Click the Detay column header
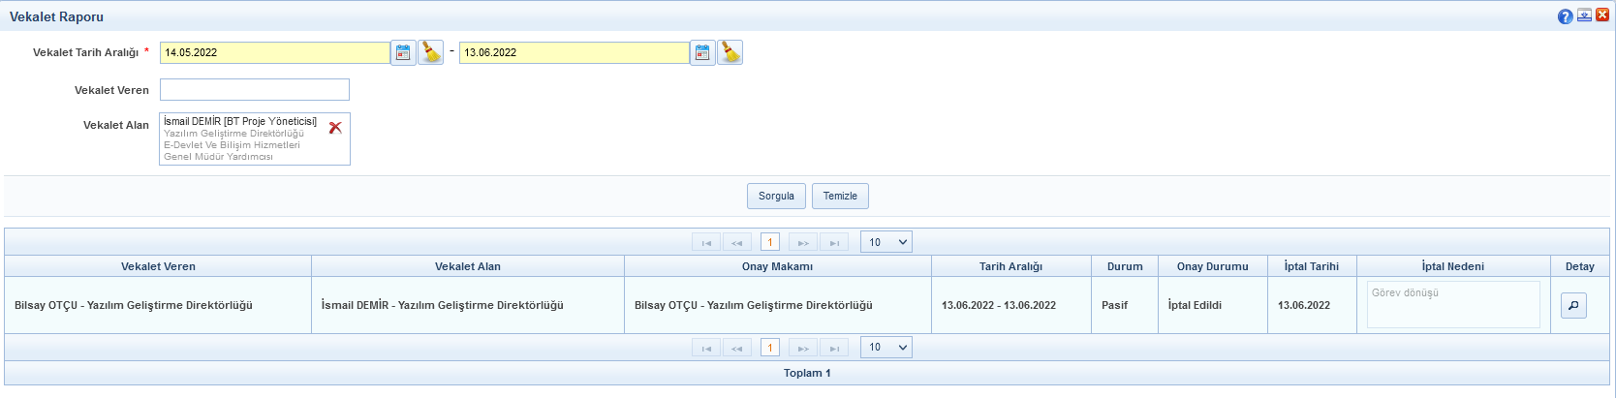The height and width of the screenshot is (398, 1616). pyautogui.click(x=1580, y=266)
